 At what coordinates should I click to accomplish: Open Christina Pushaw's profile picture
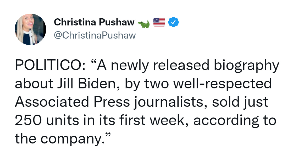30,29
